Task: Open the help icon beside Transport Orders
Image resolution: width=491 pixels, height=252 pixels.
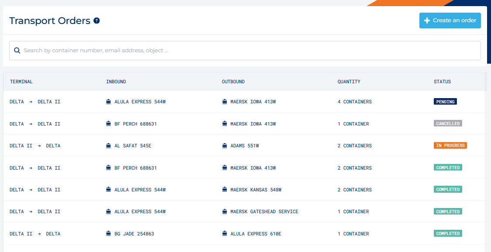Action: click(97, 21)
